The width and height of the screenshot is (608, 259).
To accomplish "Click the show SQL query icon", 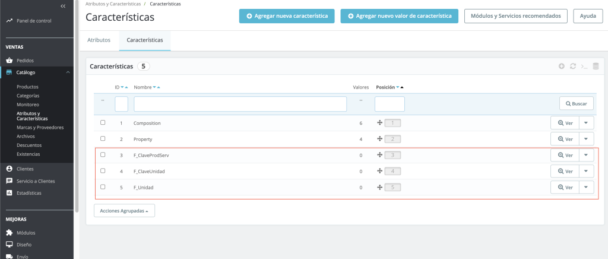I will (x=584, y=67).
